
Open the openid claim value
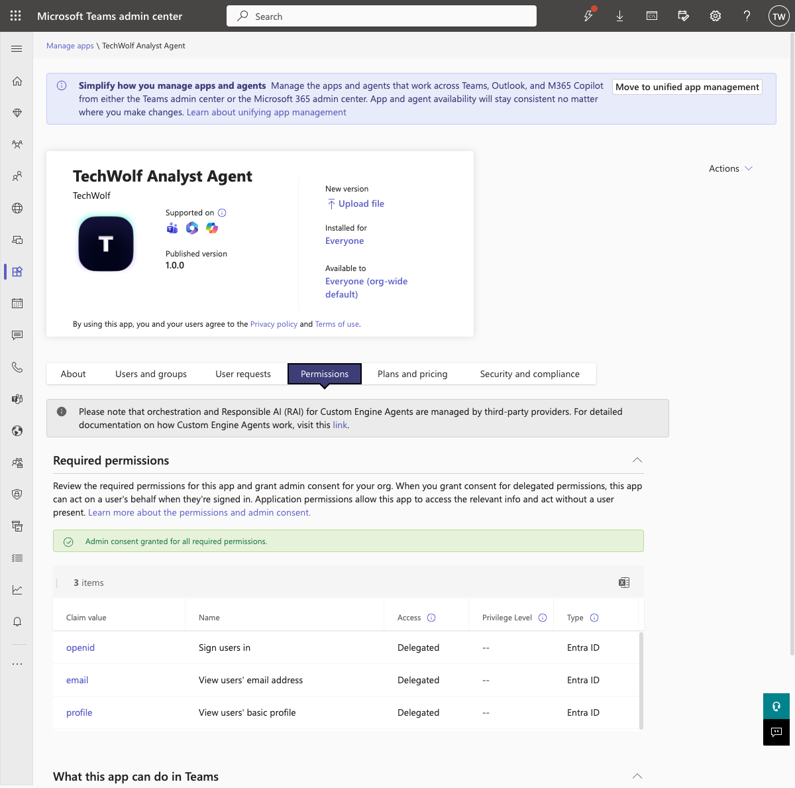[x=80, y=647]
